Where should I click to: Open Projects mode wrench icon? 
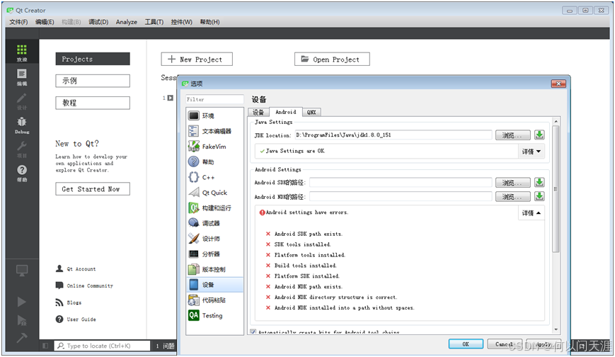pos(22,149)
